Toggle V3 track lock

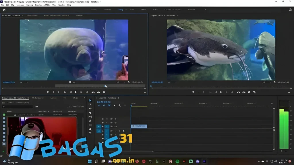[103, 119]
